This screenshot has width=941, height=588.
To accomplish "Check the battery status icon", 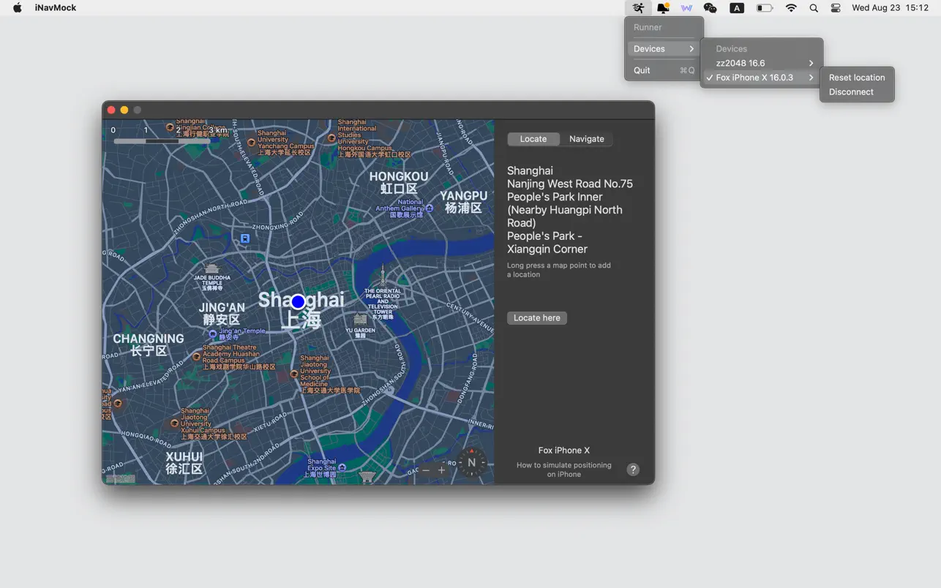I will (x=763, y=7).
